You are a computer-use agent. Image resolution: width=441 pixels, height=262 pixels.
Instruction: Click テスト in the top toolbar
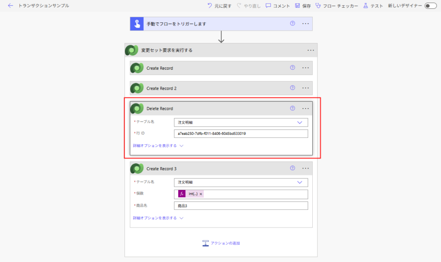[x=373, y=6]
